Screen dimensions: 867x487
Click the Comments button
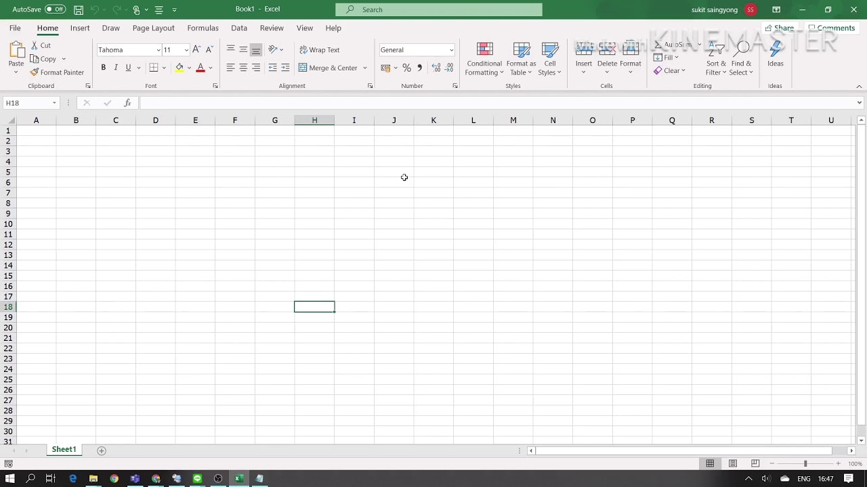831,28
